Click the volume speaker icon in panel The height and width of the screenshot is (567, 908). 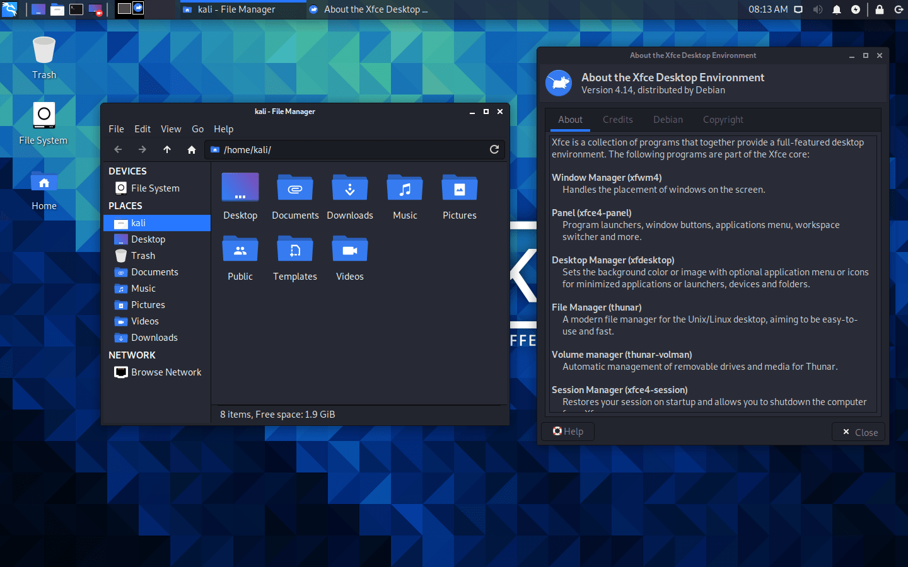818,9
